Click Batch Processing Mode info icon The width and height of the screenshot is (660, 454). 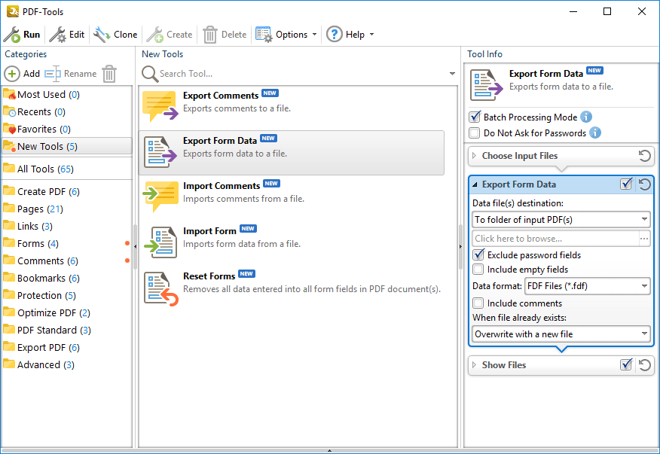coord(586,117)
